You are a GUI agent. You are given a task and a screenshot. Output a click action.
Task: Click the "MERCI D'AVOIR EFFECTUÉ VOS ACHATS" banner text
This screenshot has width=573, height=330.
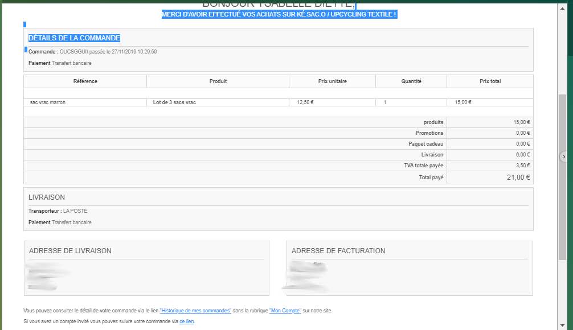tap(279, 14)
